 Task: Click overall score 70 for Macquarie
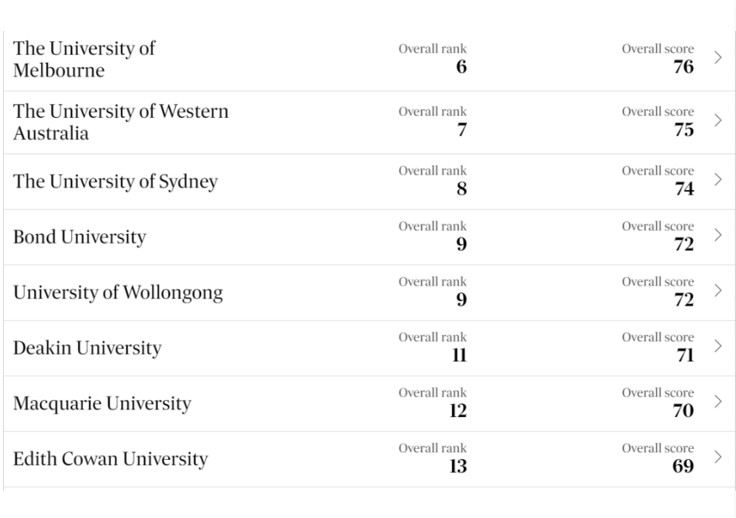point(683,410)
